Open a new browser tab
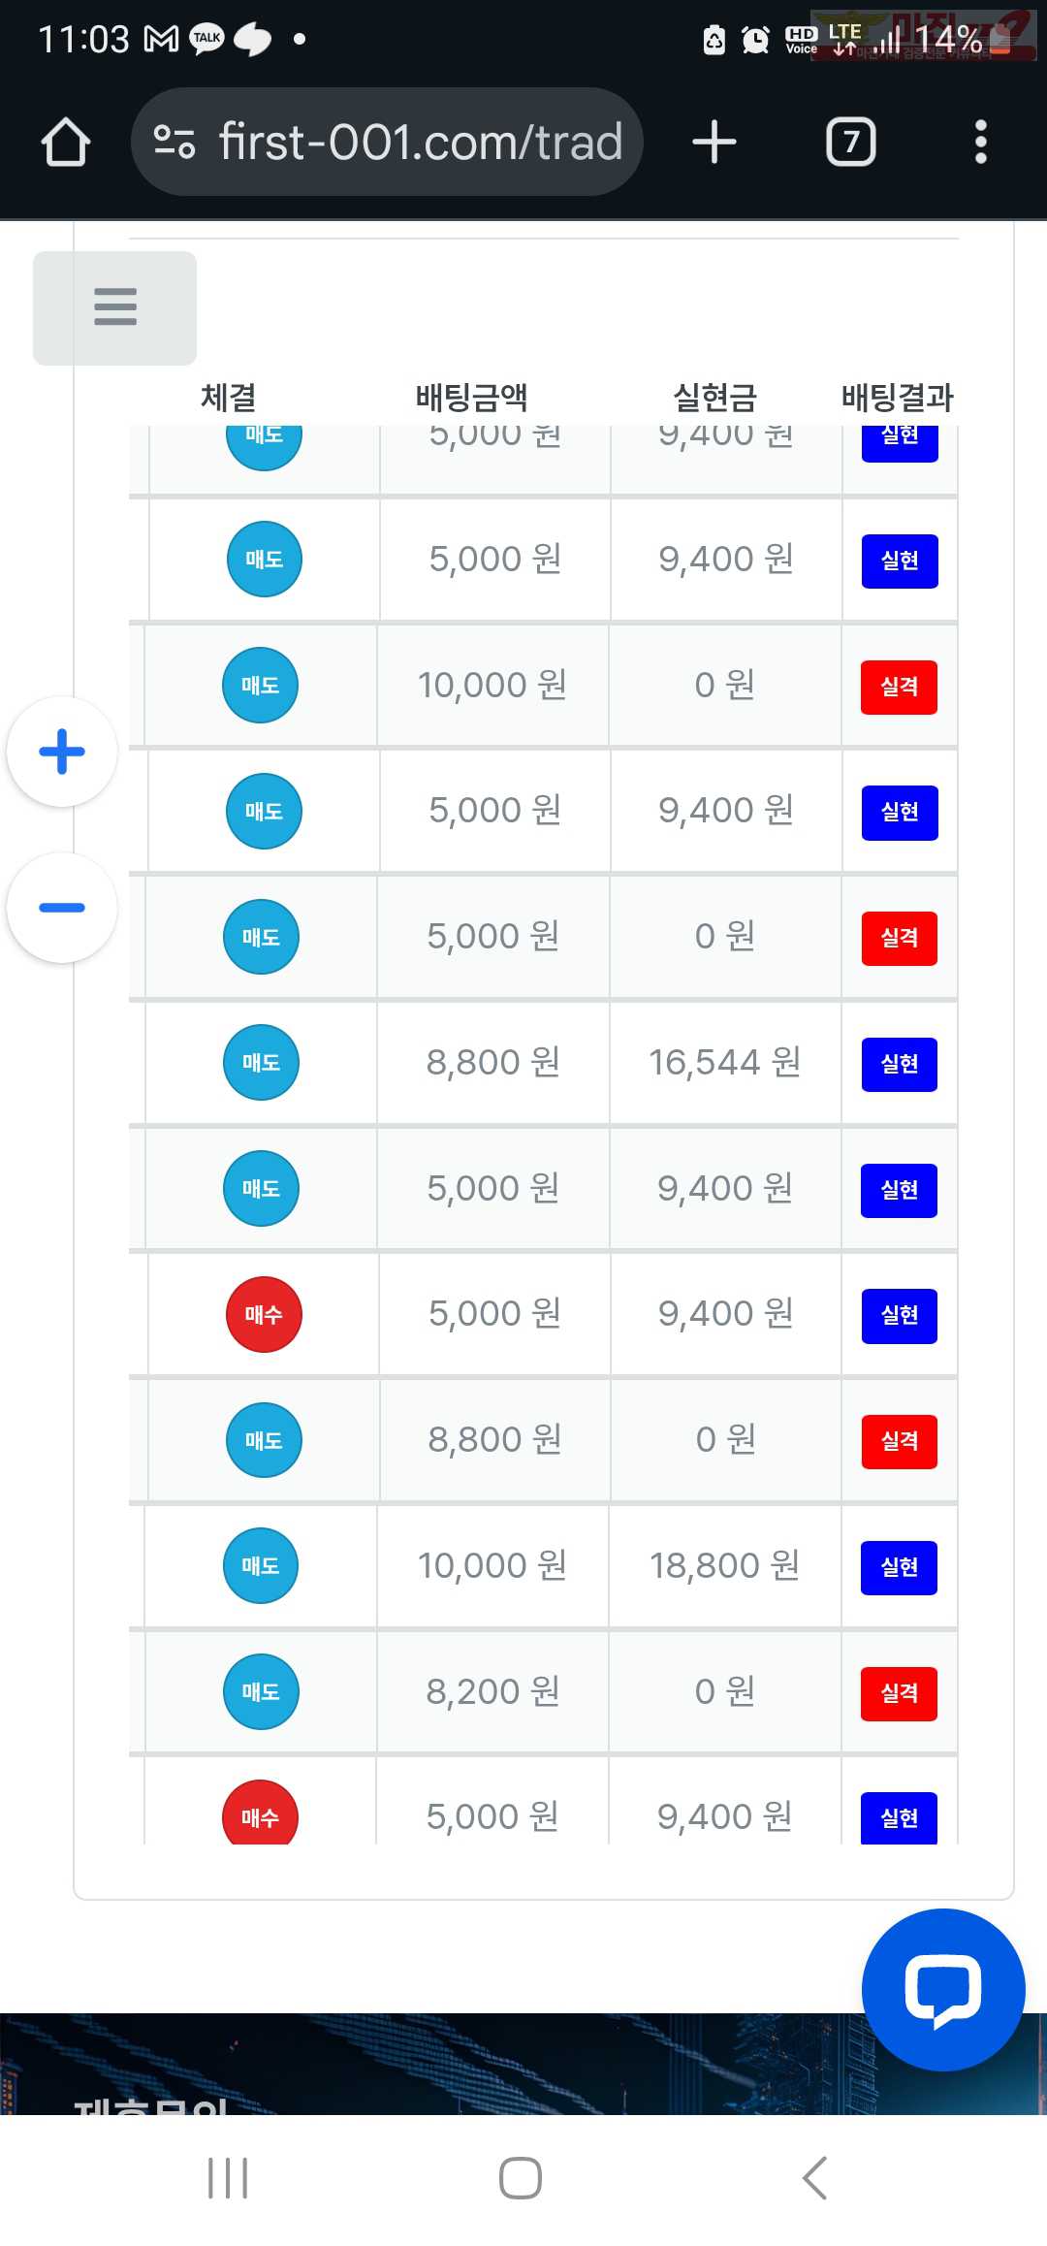The width and height of the screenshot is (1047, 2246). pyautogui.click(x=714, y=143)
